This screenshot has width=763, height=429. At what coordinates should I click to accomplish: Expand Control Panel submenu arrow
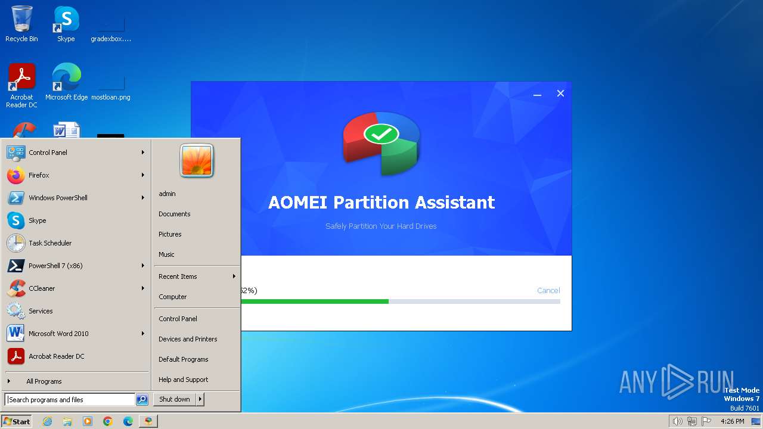pos(143,153)
